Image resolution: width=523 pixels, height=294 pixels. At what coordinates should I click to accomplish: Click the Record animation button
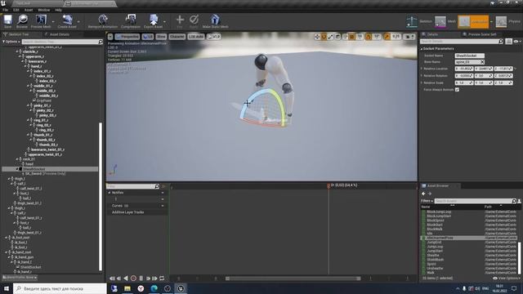point(133,278)
